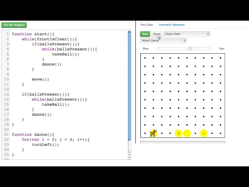Switch to the Run Code tab
The image size is (249, 187).
click(147, 25)
